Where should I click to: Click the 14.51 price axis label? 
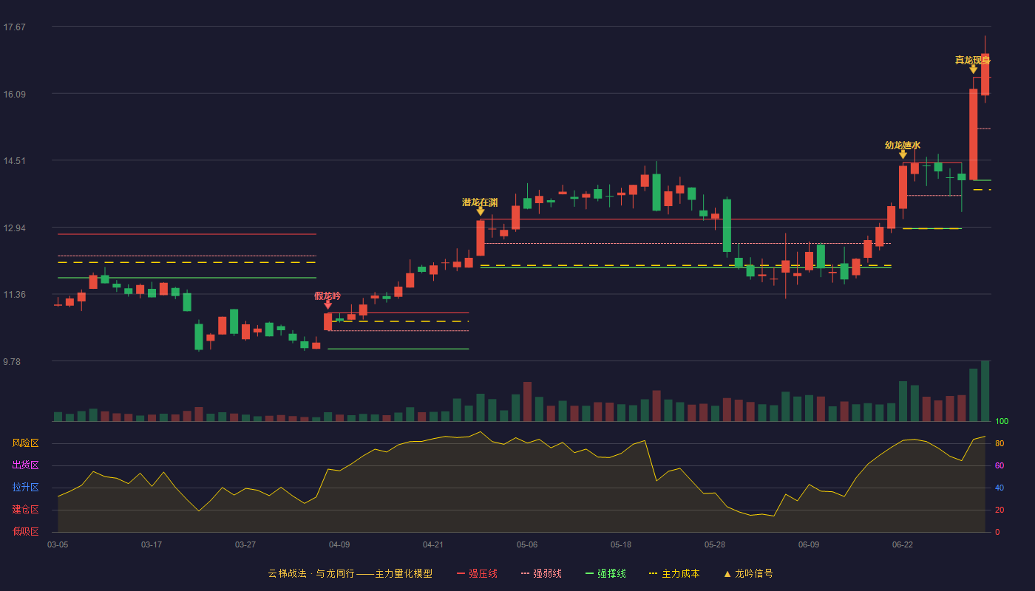[x=15, y=161]
